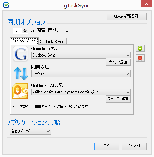Click the red X delete sync setting icon
This screenshot has height=157, width=154.
pyautogui.click(x=140, y=58)
